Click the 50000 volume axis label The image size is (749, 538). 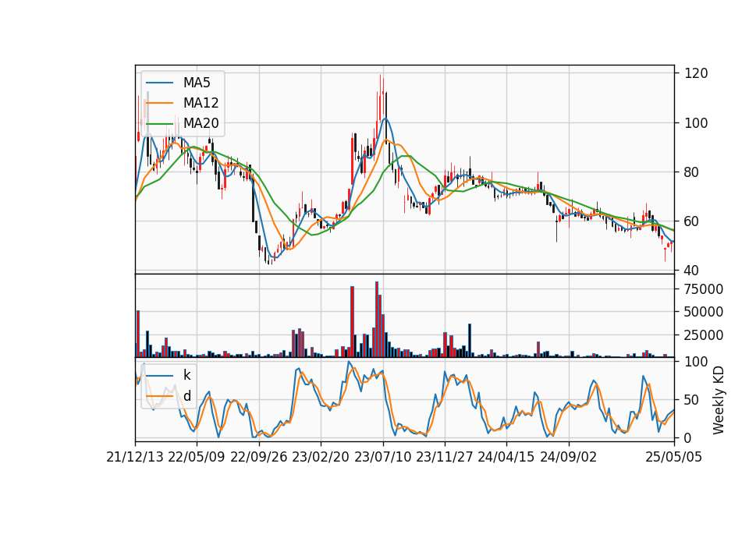pyautogui.click(x=704, y=312)
